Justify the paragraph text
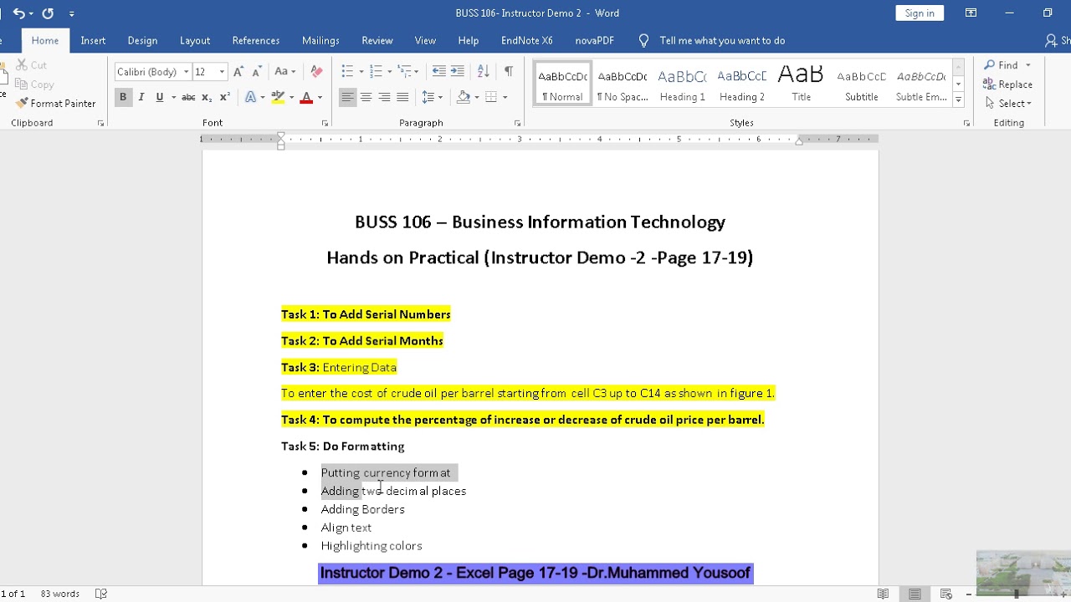The height and width of the screenshot is (602, 1071). pyautogui.click(x=402, y=97)
